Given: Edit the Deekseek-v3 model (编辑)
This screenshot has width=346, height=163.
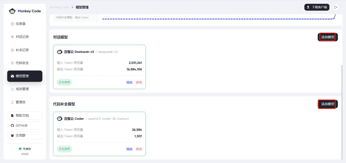Looking at the screenshot, I should 129,82.
